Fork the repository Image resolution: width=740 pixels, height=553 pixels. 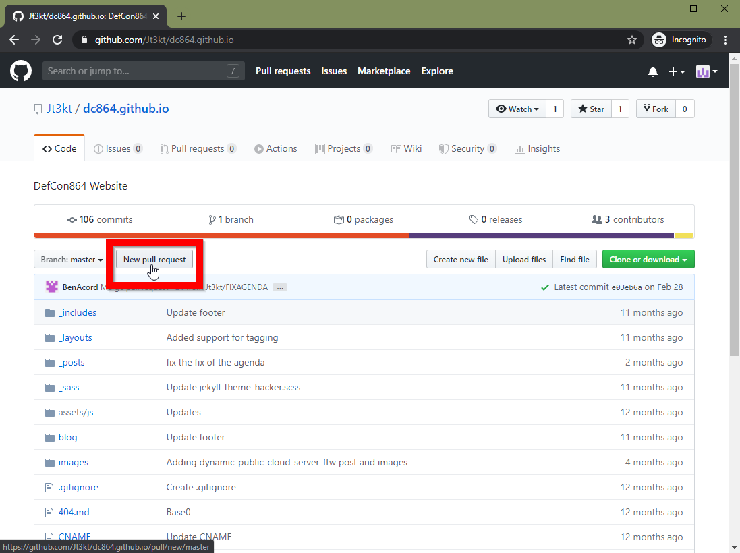(x=655, y=109)
